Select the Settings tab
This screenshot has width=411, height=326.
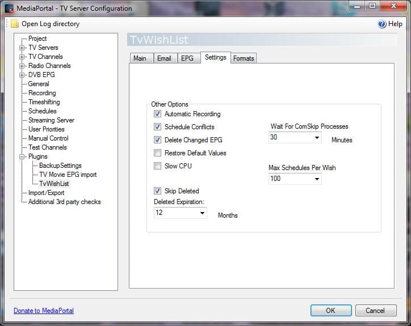pyautogui.click(x=216, y=57)
